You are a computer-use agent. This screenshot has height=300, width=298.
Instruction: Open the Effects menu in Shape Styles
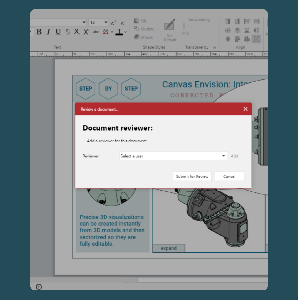(146, 37)
